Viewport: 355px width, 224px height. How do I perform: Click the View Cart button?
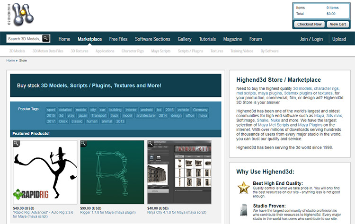point(338,24)
